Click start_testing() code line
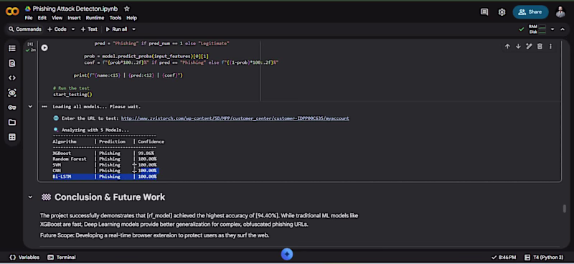The image size is (574, 264). [72, 95]
